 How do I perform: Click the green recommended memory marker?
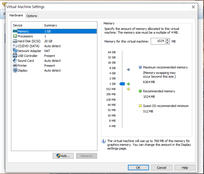pyautogui.click(x=128, y=84)
